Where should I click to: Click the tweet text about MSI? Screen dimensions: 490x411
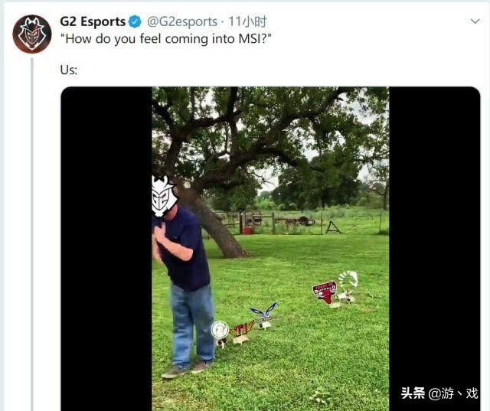point(165,39)
